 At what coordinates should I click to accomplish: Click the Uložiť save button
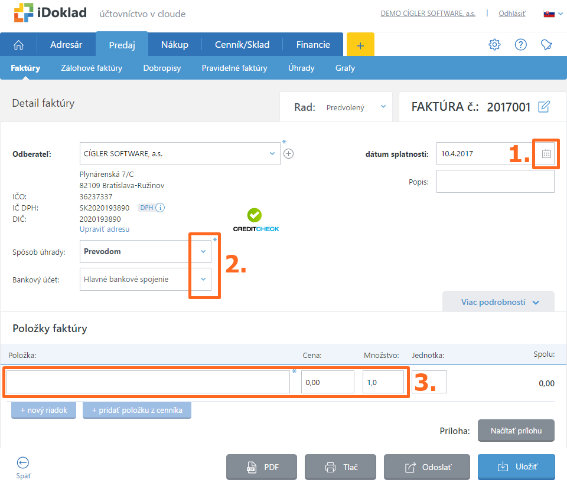point(516,467)
